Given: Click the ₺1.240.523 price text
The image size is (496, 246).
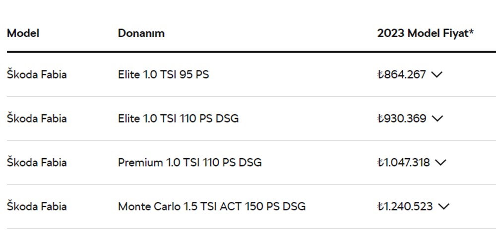Looking at the screenshot, I should (x=405, y=206).
